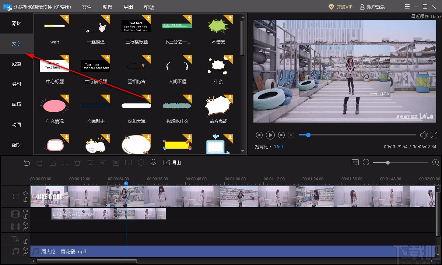Switch to the 滤镜 filter tab
Screen dimensions: 442x265
pyautogui.click(x=17, y=64)
